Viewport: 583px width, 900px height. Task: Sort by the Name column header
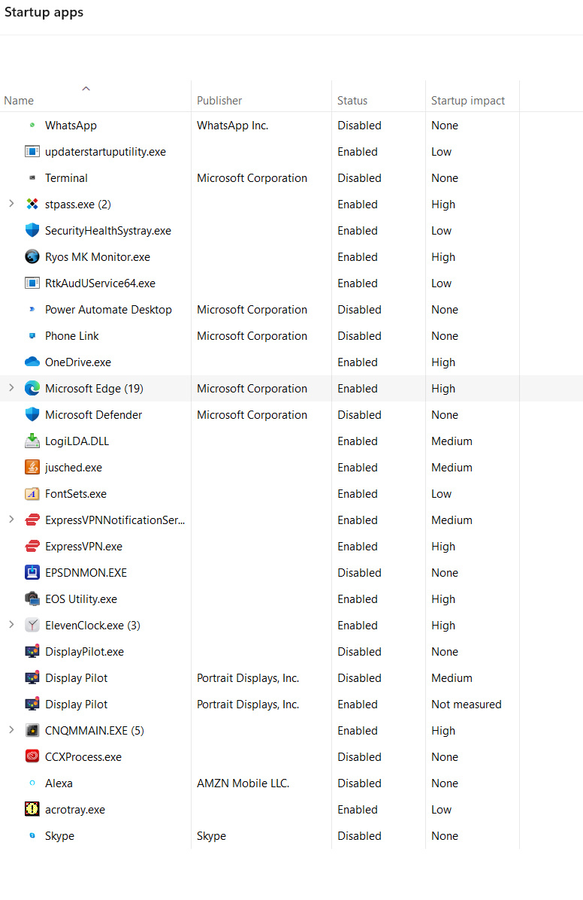18,101
